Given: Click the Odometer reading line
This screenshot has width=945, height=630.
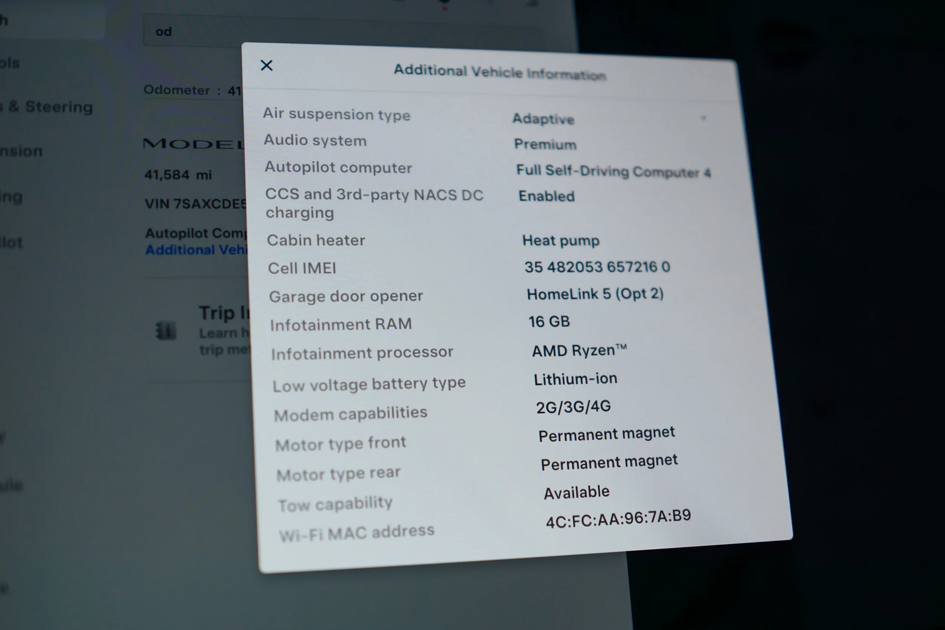Looking at the screenshot, I should pyautogui.click(x=192, y=90).
